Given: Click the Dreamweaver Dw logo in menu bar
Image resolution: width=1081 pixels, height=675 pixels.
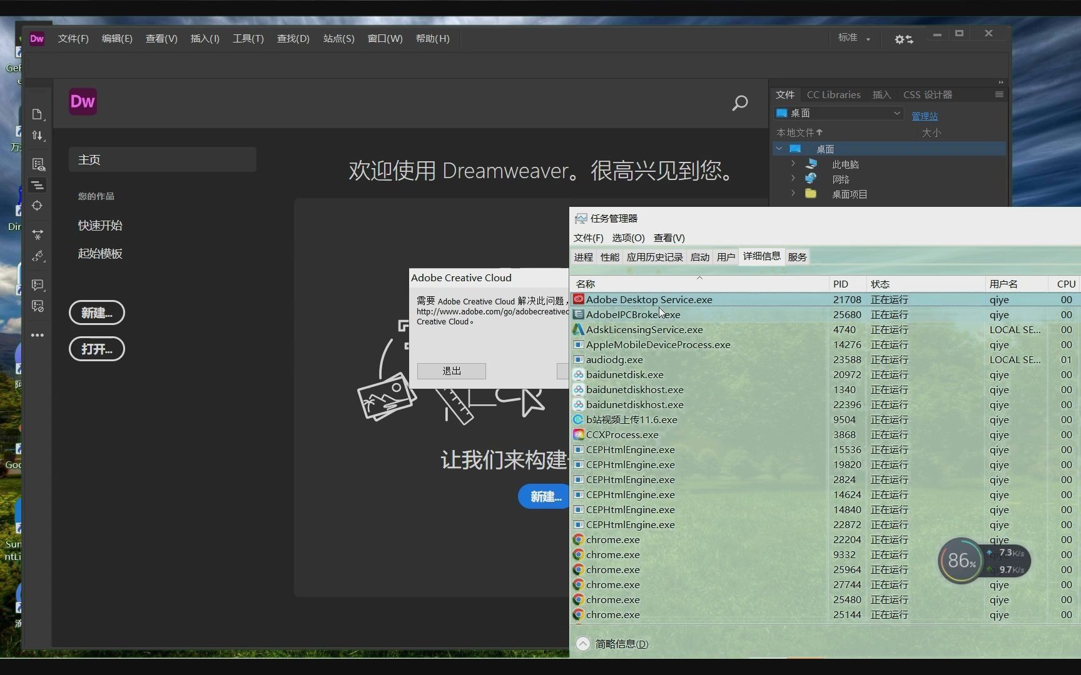Looking at the screenshot, I should 37,39.
